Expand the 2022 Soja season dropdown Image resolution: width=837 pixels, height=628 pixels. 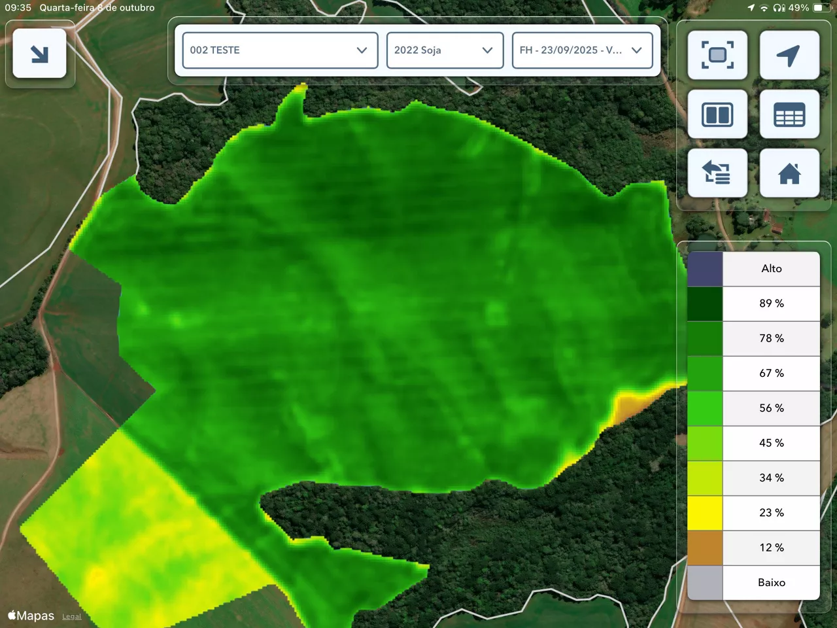(x=445, y=50)
